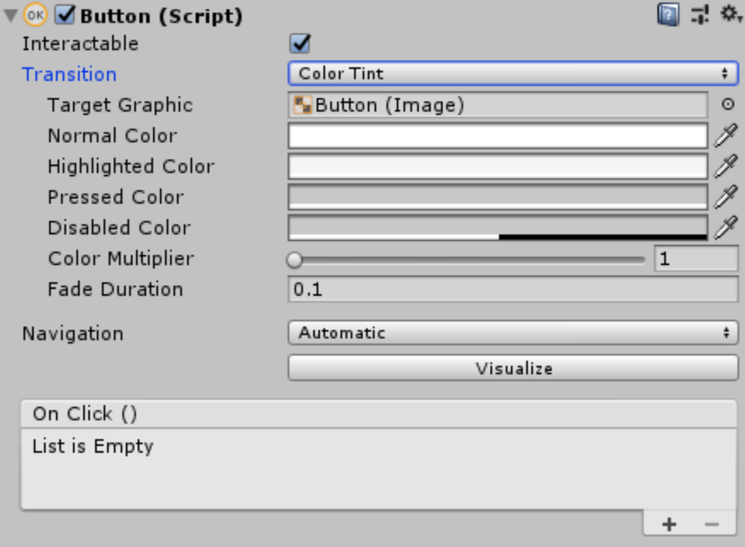Click the Fade Duration input field
Image resolution: width=745 pixels, height=547 pixels.
pyautogui.click(x=513, y=289)
